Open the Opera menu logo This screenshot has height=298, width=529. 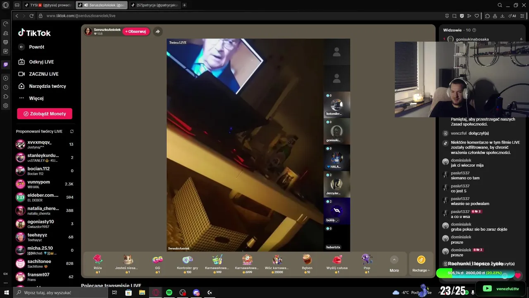pos(6,5)
